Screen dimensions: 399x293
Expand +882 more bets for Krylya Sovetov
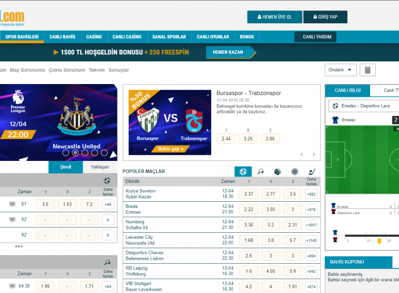[x=311, y=194]
